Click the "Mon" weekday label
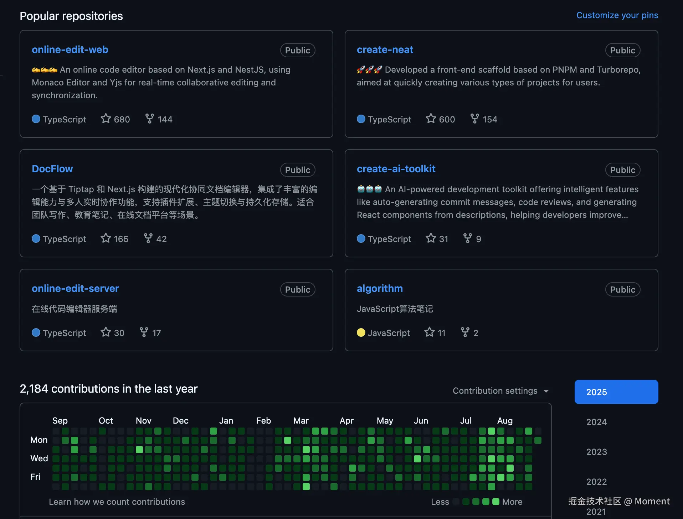Screen dimensions: 683x519 click(39, 440)
